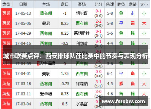Click handicap 0.5 in 水晶宫 row
Screen dimensions: 151x109
[65, 104]
